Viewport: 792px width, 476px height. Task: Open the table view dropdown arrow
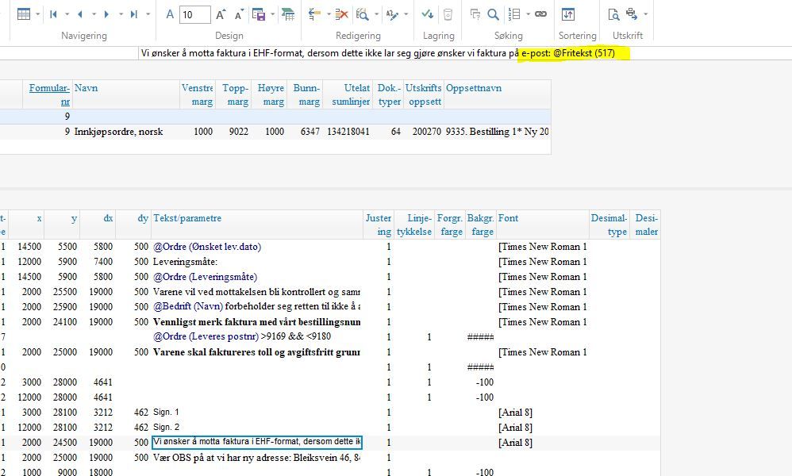pyautogui.click(x=38, y=14)
